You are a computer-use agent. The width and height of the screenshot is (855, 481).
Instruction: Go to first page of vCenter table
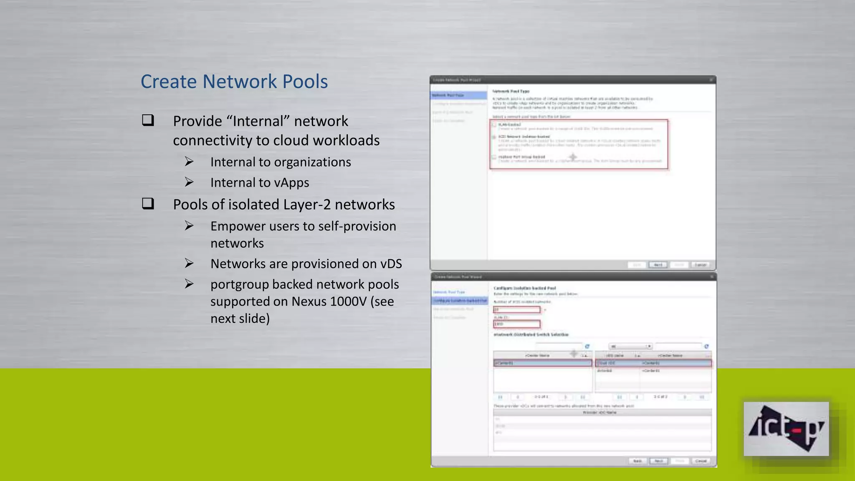pos(500,397)
